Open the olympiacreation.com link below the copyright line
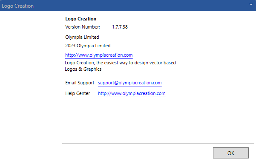This screenshot has height=164, width=256. (99, 55)
